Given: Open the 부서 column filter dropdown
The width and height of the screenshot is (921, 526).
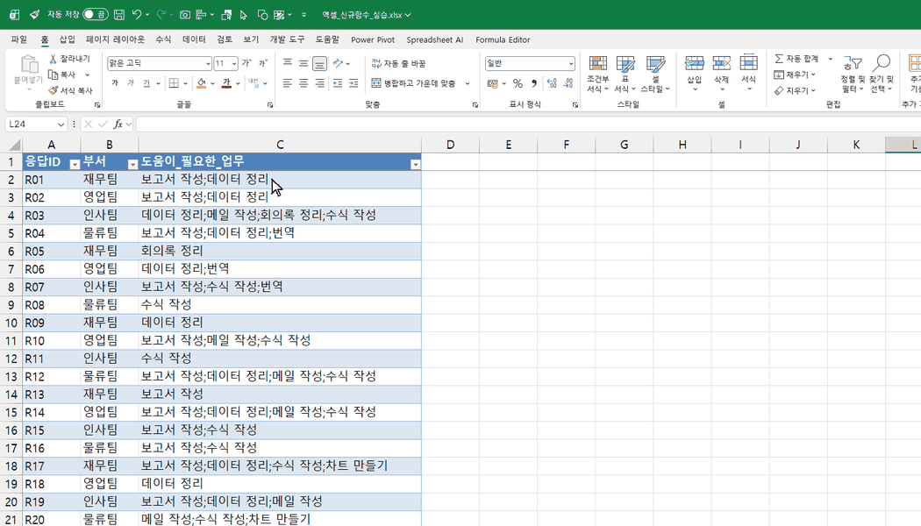Looking at the screenshot, I should (x=132, y=165).
